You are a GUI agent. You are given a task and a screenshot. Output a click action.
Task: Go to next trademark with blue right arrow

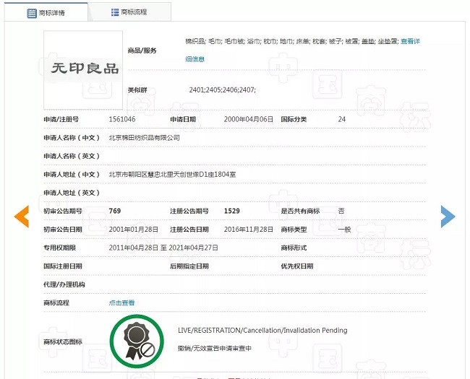coord(448,216)
